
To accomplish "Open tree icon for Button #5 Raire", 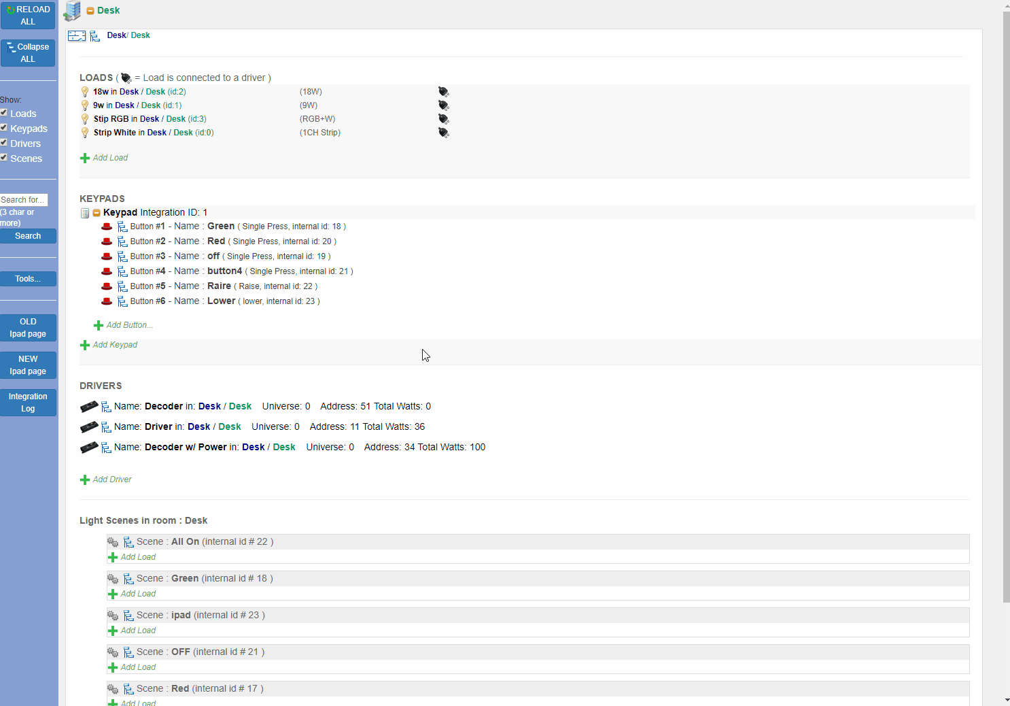I will click(122, 286).
